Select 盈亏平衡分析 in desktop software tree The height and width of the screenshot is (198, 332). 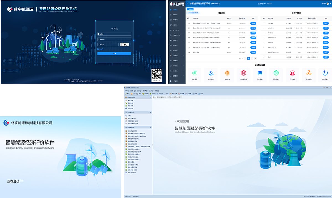coord(131,118)
